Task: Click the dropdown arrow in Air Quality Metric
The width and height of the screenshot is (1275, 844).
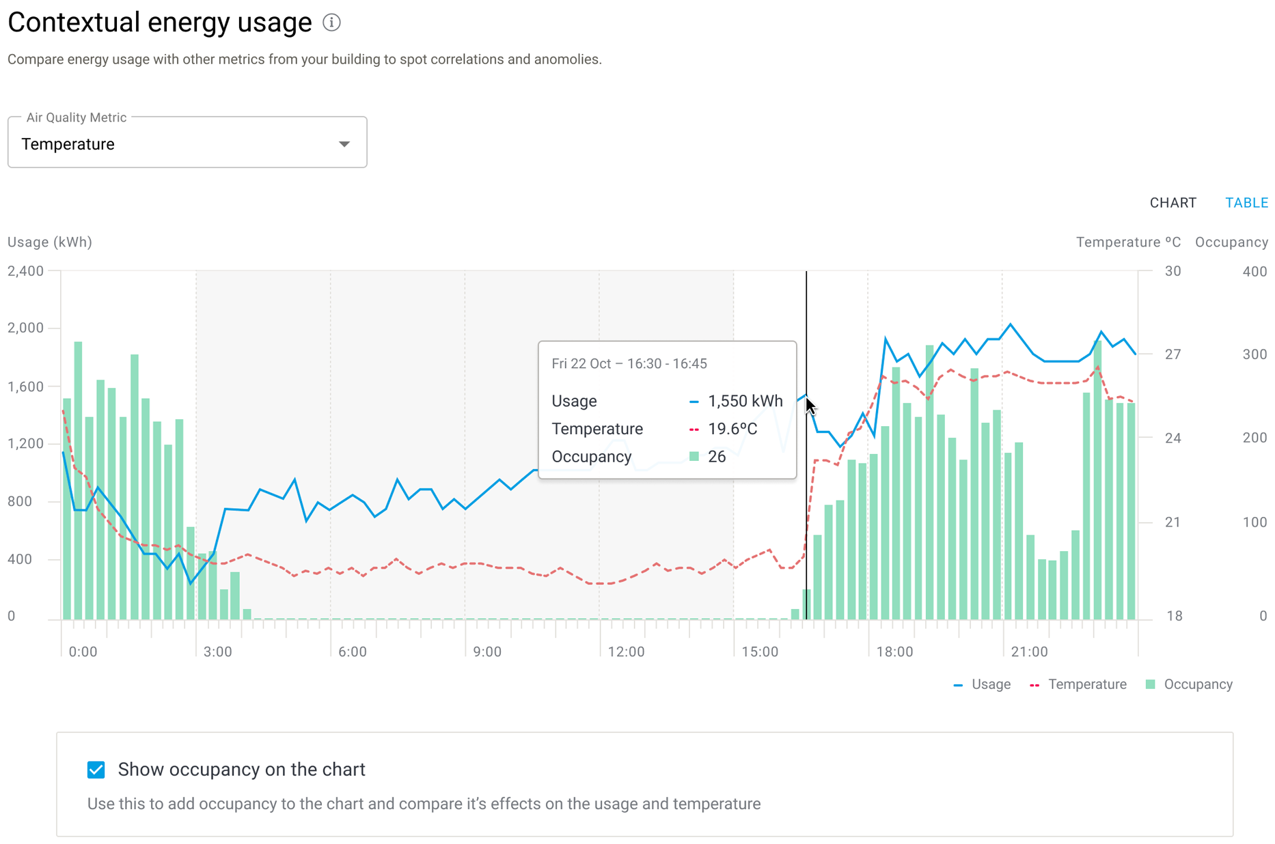Action: pos(344,144)
